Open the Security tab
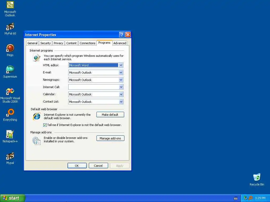270x202 pixels. [45, 43]
